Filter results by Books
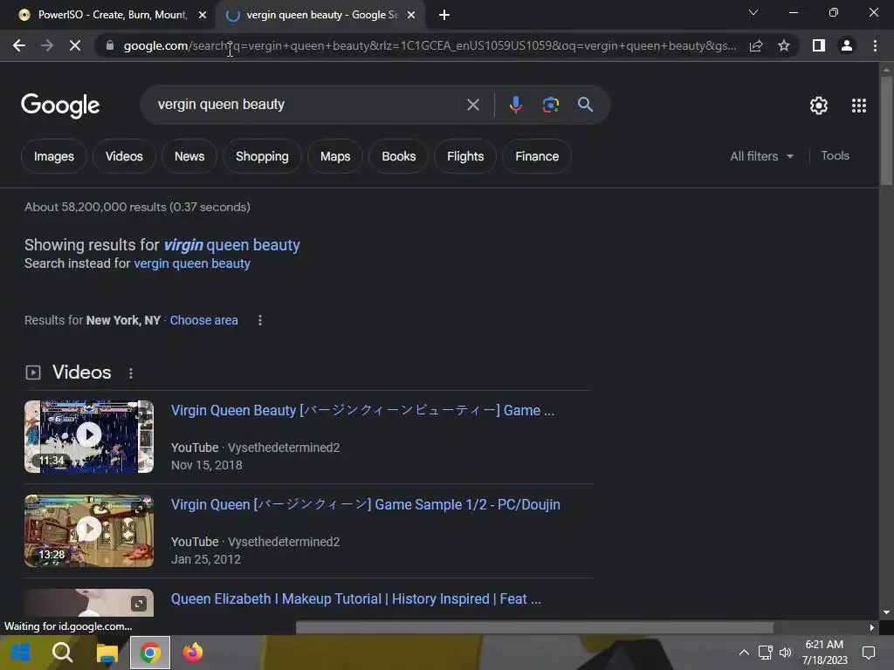Viewport: 894px width, 670px height. pos(398,156)
